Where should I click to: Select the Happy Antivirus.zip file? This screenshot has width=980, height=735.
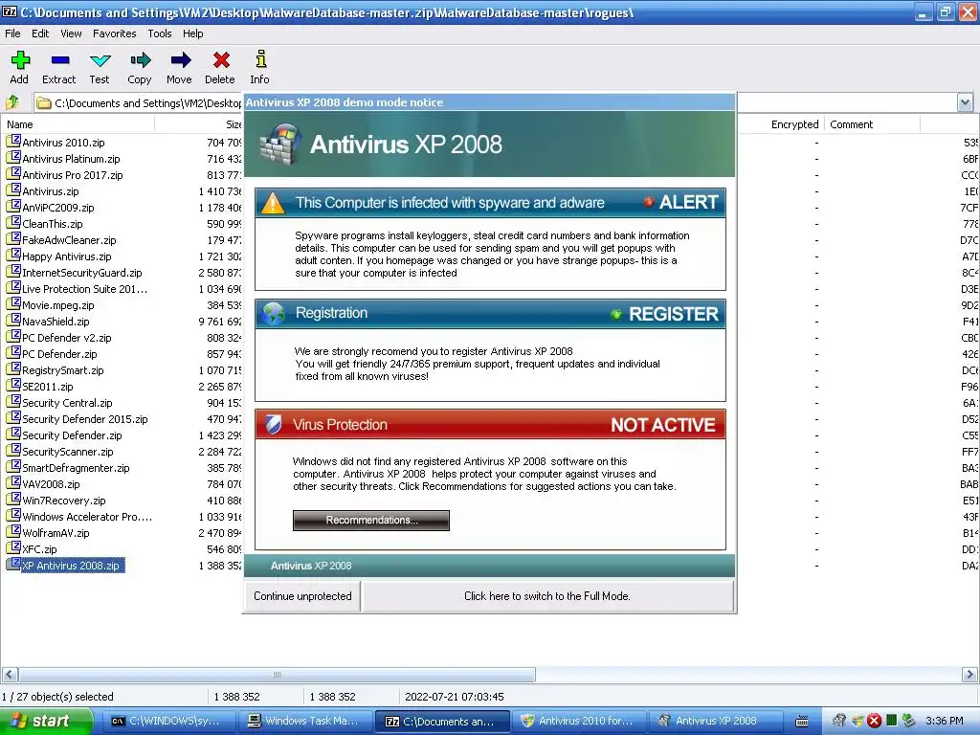(x=66, y=256)
